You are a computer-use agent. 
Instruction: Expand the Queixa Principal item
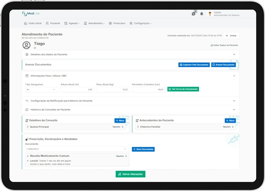click(x=28, y=127)
